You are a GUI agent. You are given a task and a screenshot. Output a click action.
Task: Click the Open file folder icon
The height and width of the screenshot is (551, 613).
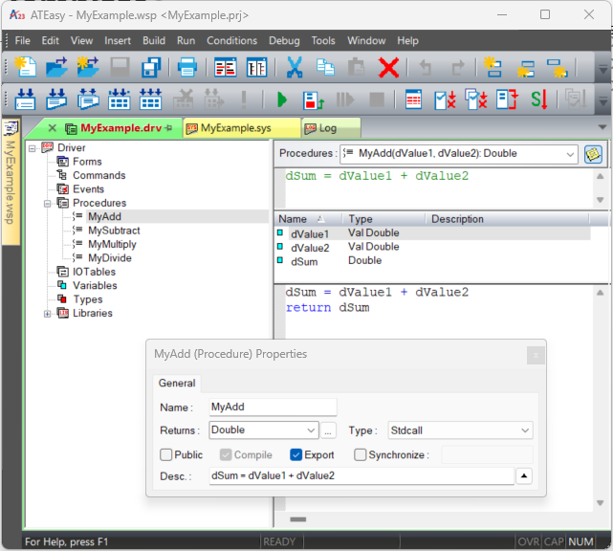[x=56, y=67]
